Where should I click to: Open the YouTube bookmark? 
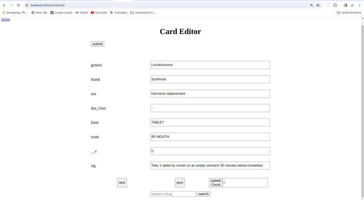pyautogui.click(x=99, y=12)
